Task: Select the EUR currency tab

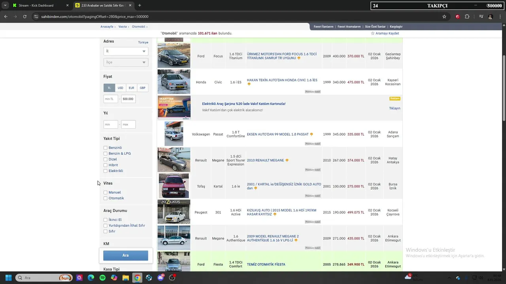Action: (131, 88)
